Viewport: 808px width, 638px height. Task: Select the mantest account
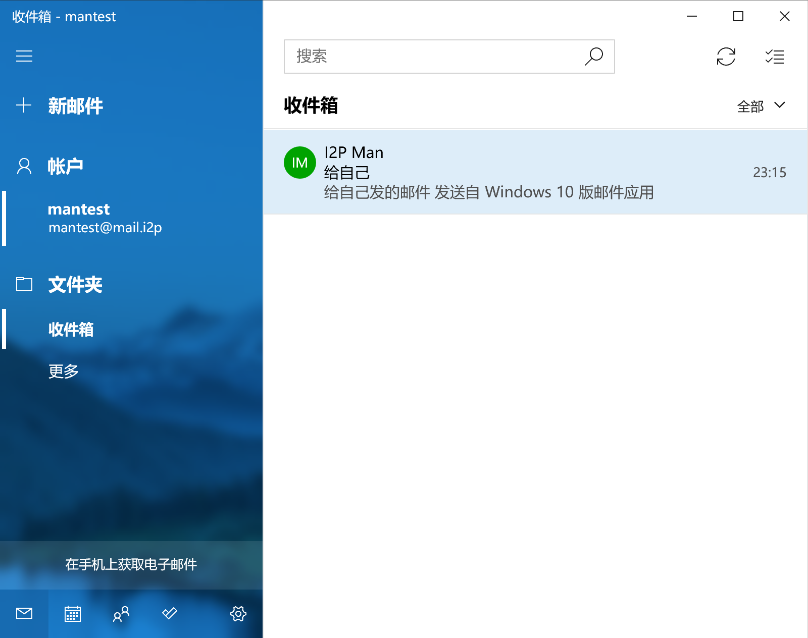pyautogui.click(x=105, y=218)
